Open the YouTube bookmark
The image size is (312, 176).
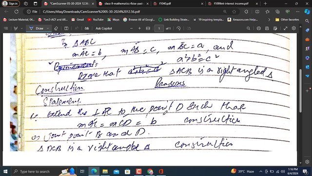coord(96,20)
